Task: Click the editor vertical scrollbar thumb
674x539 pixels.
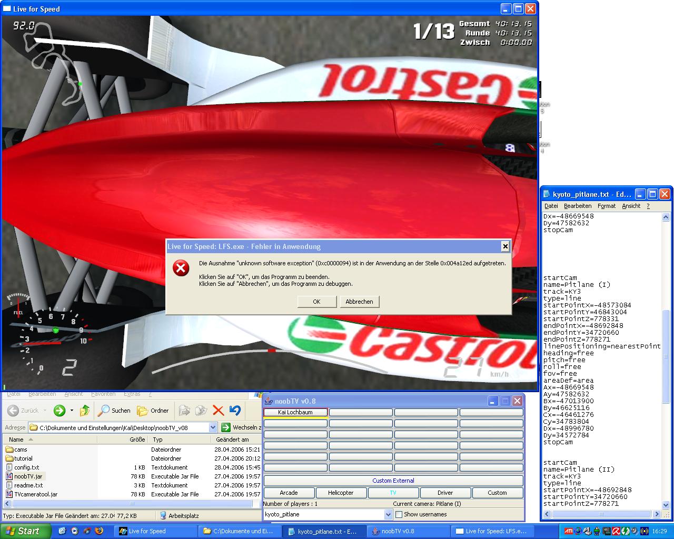Action: 666,358
